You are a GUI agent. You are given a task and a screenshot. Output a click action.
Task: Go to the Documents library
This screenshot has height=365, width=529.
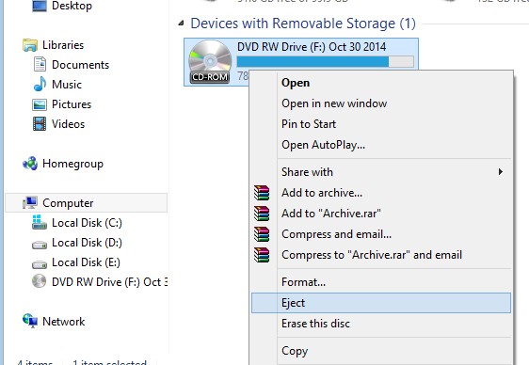click(x=80, y=64)
